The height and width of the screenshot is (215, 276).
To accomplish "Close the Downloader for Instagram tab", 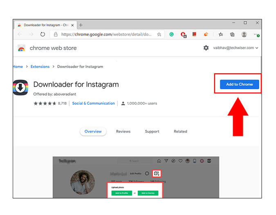I will click(72, 25).
